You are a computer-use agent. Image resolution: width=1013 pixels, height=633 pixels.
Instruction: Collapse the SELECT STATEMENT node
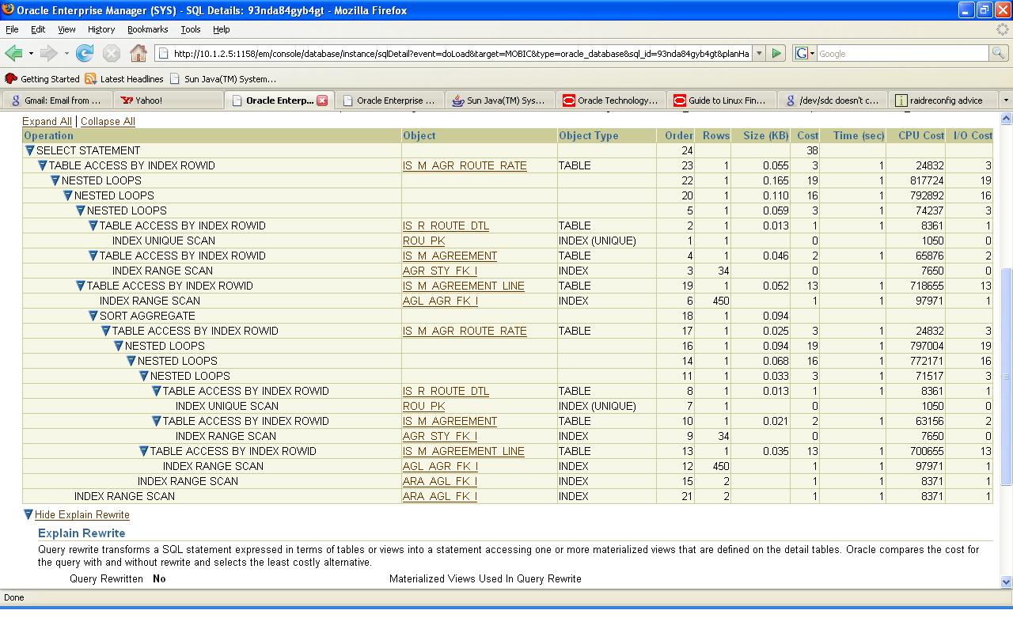pos(29,150)
